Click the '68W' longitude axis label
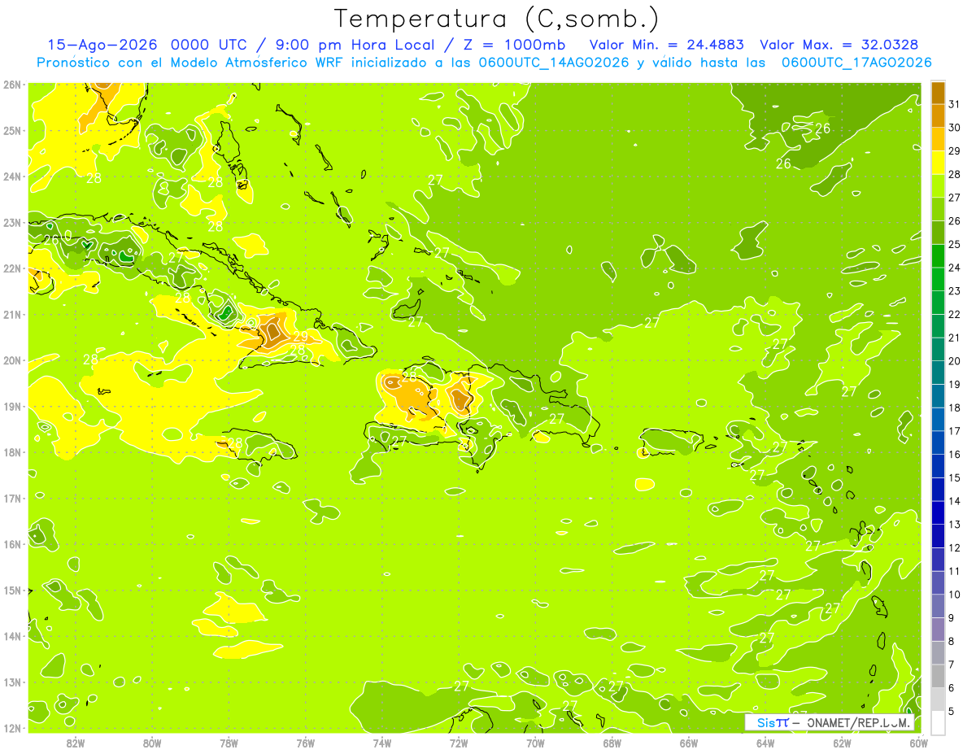 (x=612, y=743)
